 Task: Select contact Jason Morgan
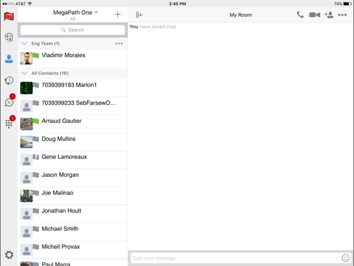[x=72, y=178]
